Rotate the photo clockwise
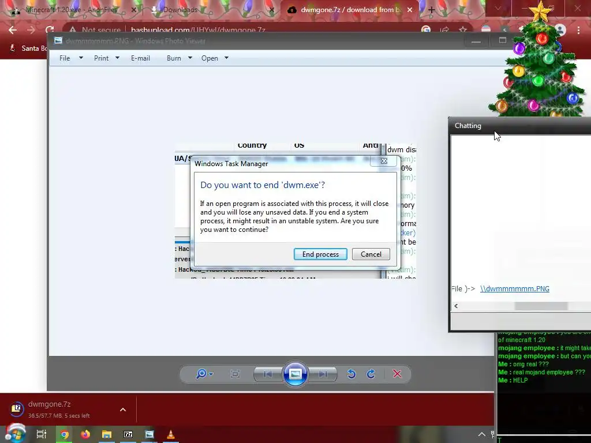This screenshot has height=443, width=591. point(371,374)
